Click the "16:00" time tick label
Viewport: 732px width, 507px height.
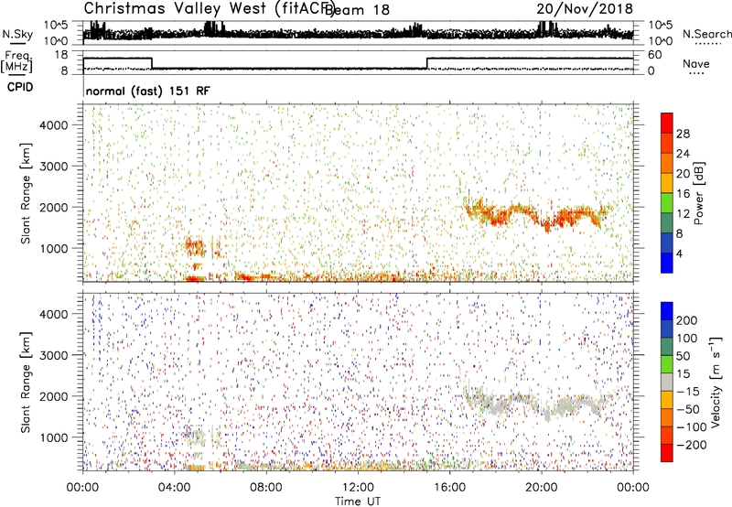pos(449,487)
